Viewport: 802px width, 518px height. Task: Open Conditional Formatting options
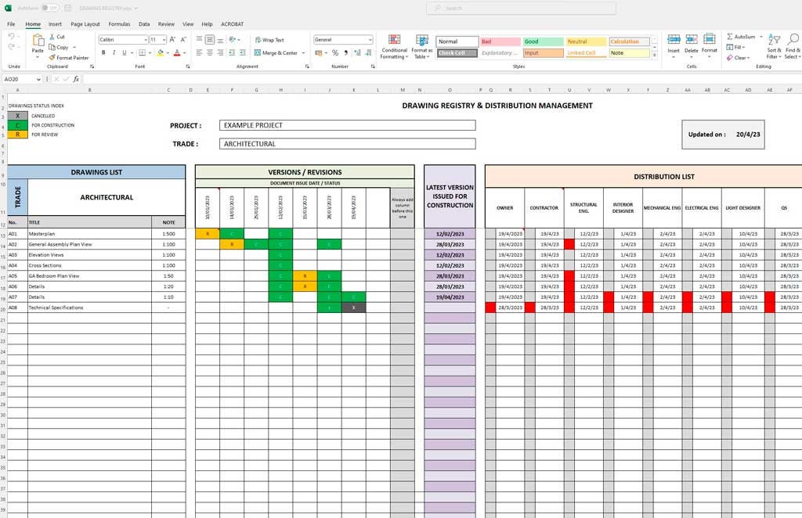click(x=393, y=45)
